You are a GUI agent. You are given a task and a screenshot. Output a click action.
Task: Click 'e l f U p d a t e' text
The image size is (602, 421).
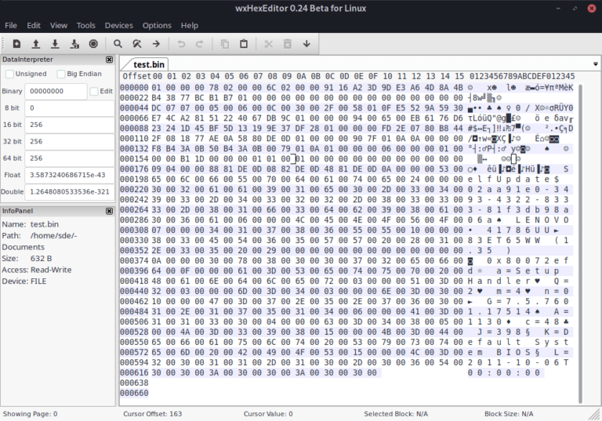(x=508, y=179)
